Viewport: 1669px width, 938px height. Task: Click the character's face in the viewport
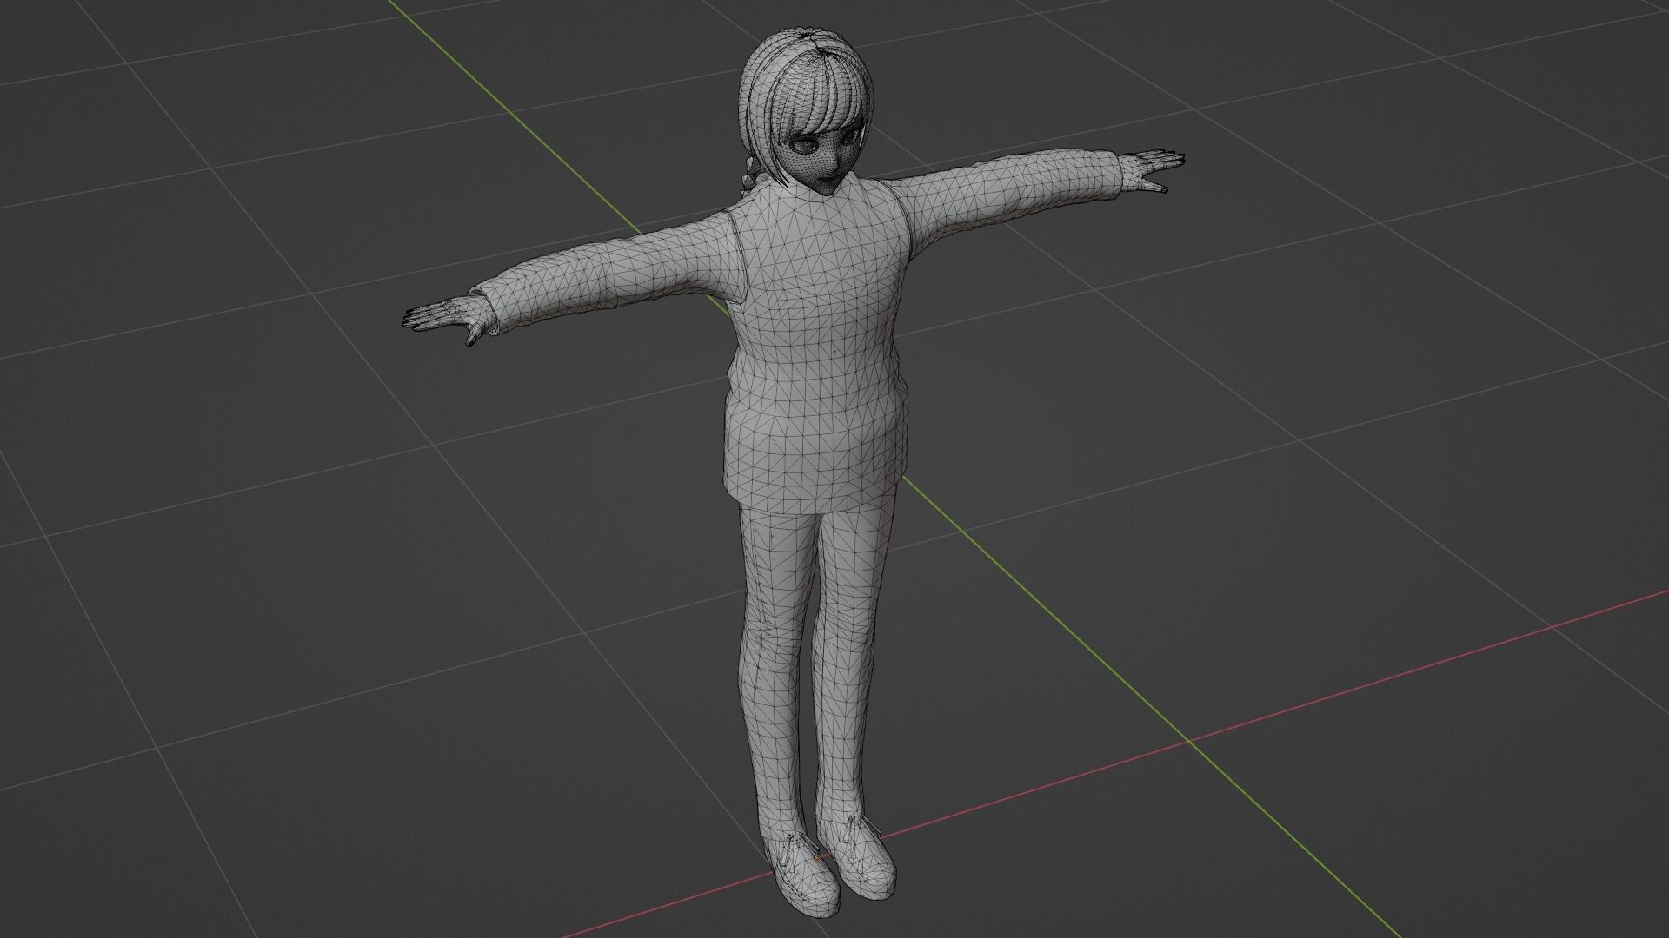click(x=820, y=161)
